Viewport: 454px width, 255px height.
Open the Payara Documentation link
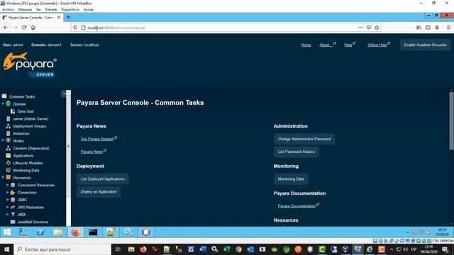click(298, 206)
